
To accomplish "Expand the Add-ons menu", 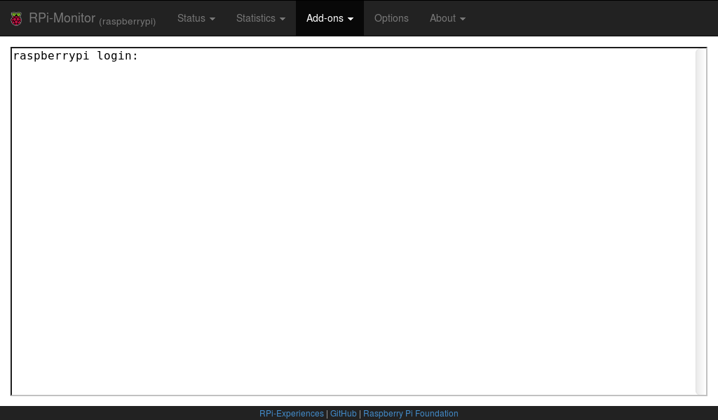I will pos(325,18).
